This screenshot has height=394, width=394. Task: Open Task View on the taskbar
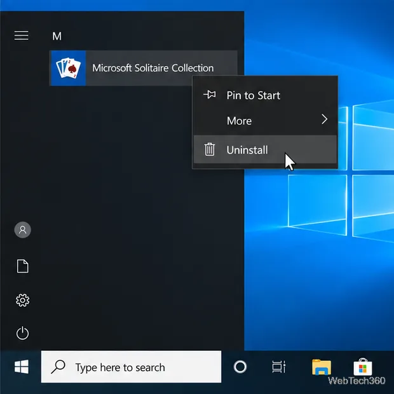[x=279, y=367]
